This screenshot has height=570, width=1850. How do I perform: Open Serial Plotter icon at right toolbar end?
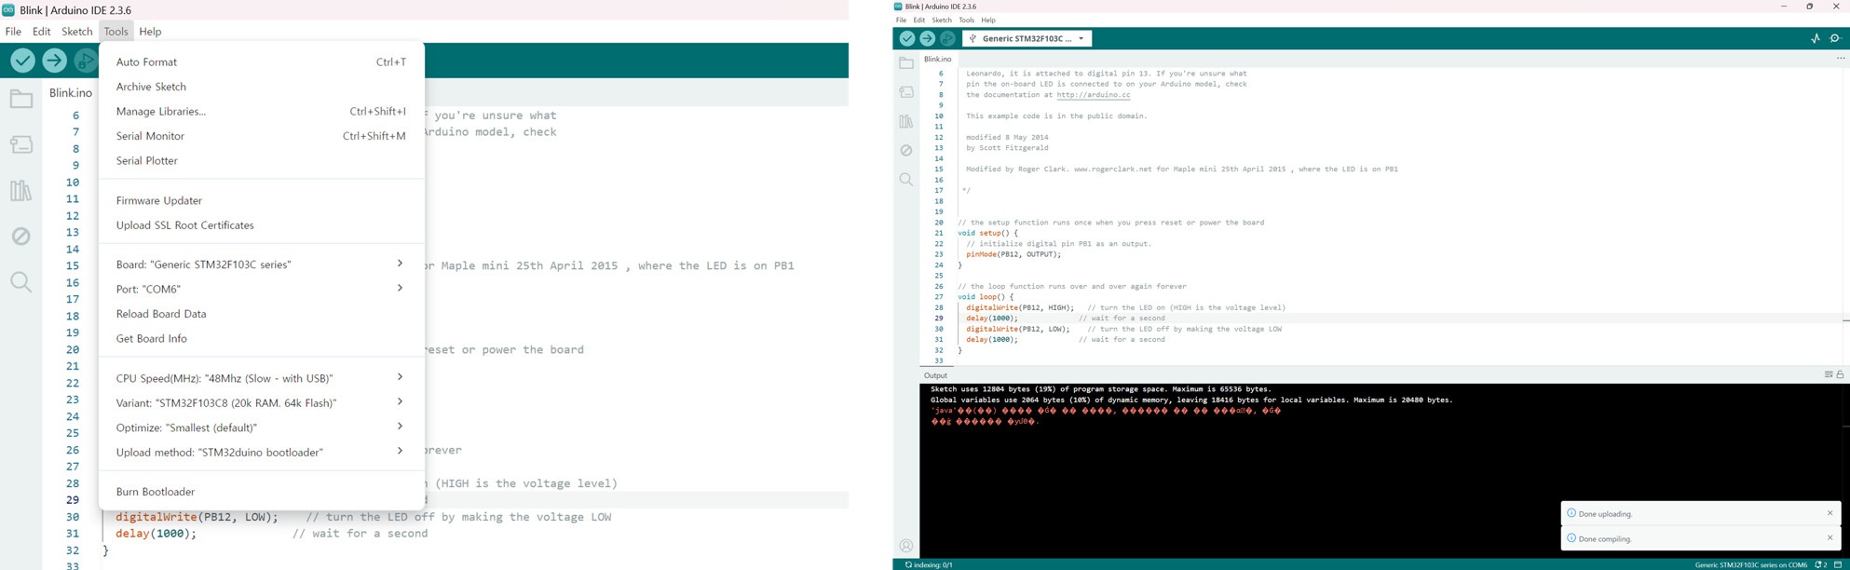[x=1816, y=38]
